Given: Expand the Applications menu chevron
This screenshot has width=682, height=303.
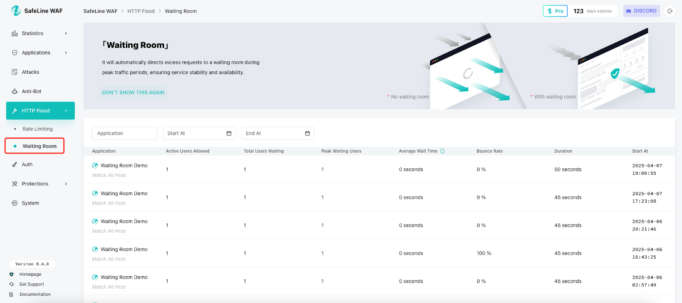Looking at the screenshot, I should coord(66,53).
